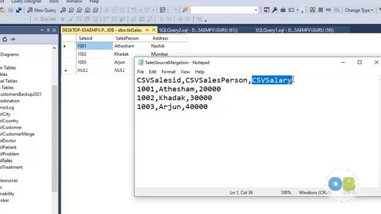This screenshot has height=214, width=381.
Task: Click the Parse checkmark icon
Action: click(71, 19)
